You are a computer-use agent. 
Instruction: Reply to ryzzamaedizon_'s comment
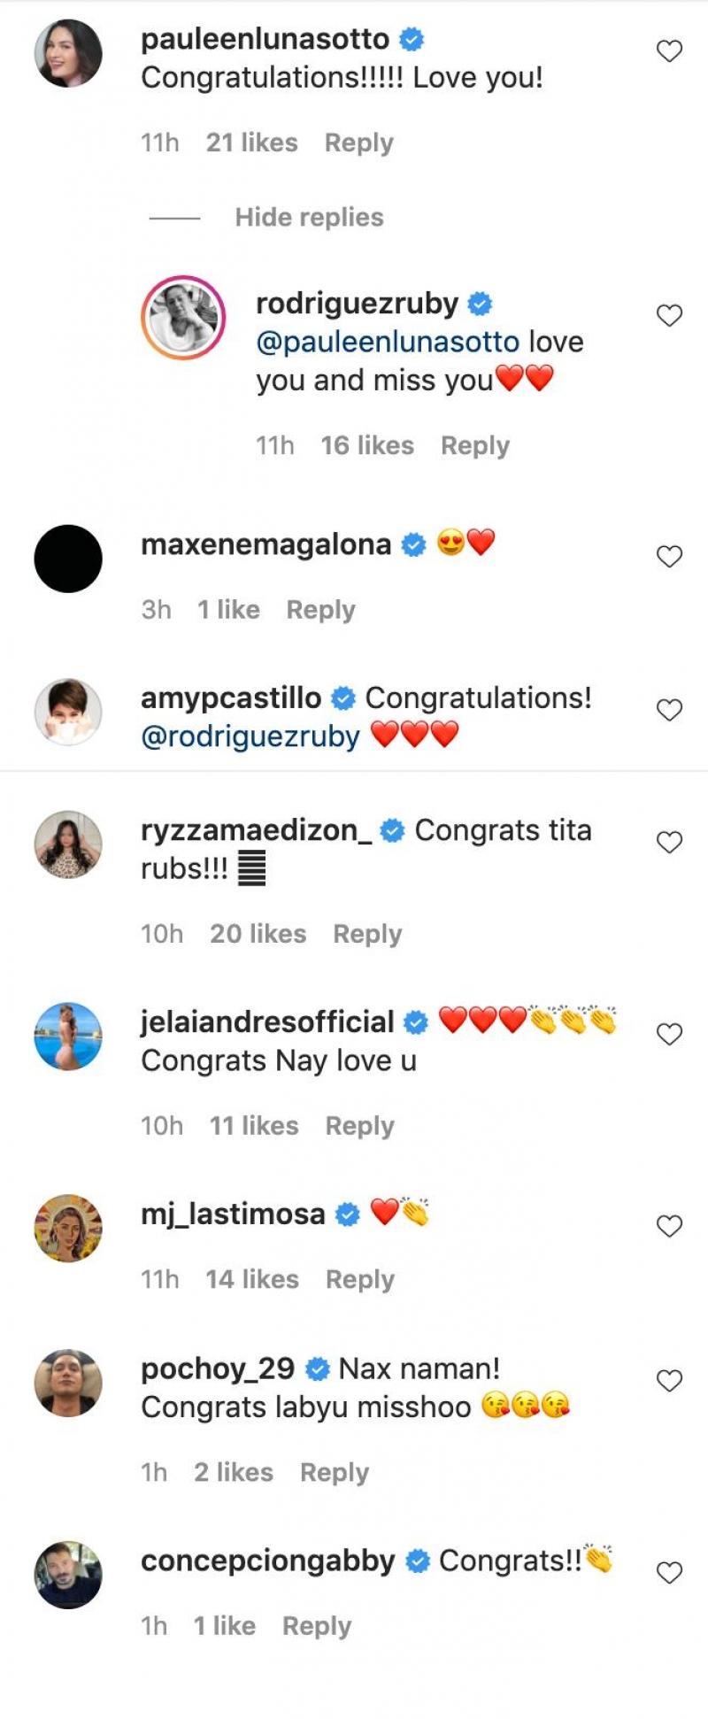367,935
